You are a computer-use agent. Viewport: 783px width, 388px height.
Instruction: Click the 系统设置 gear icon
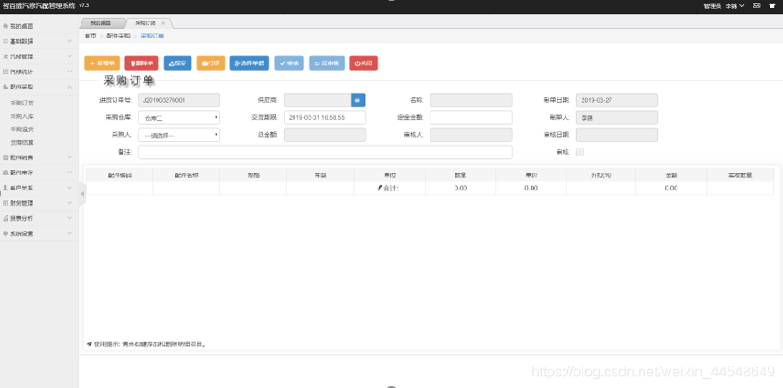pyautogui.click(x=5, y=233)
